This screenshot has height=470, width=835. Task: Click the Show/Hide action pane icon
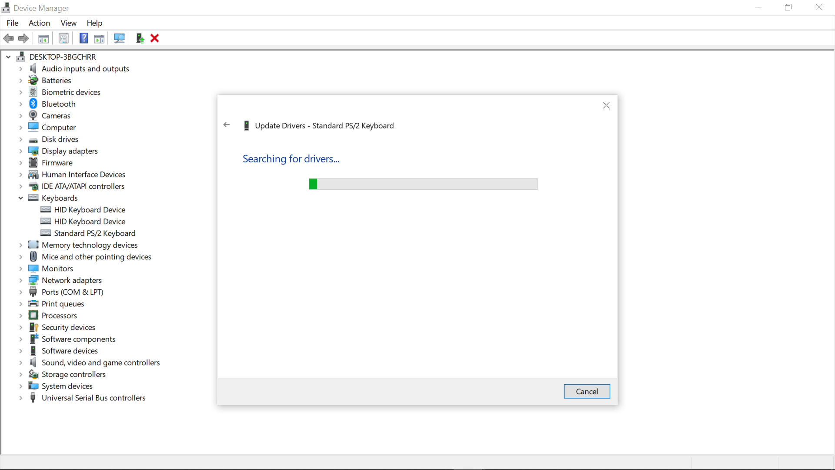tap(99, 38)
